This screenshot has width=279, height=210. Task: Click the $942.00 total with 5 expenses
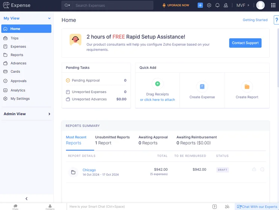point(159,171)
